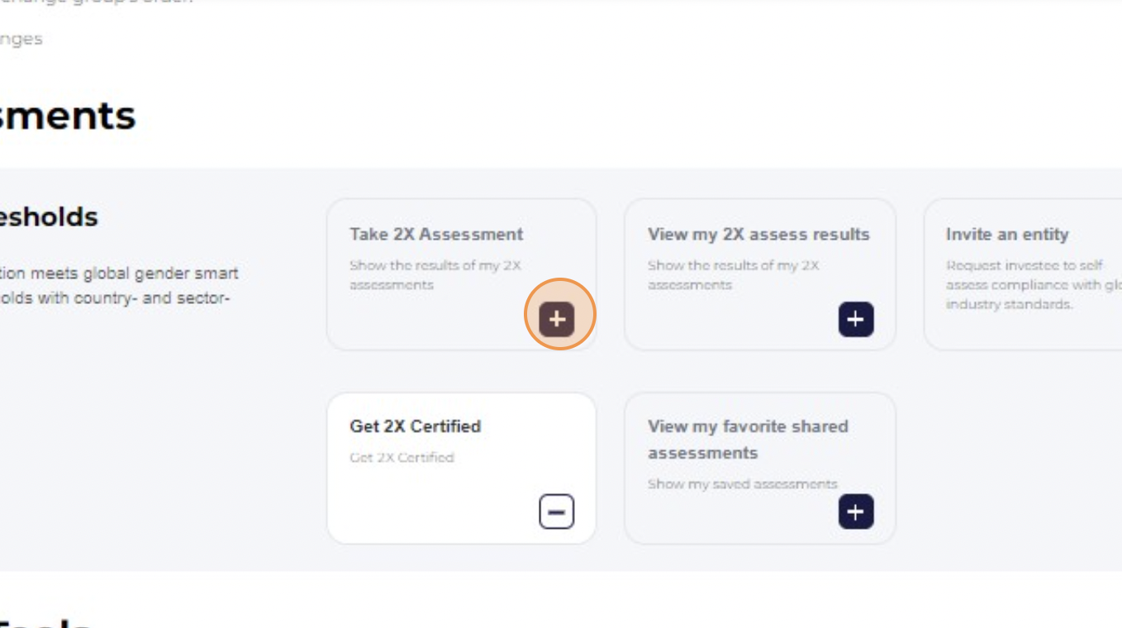The height and width of the screenshot is (628, 1122).
Task: Expand View my 2X assess results plus icon
Action: 856,319
